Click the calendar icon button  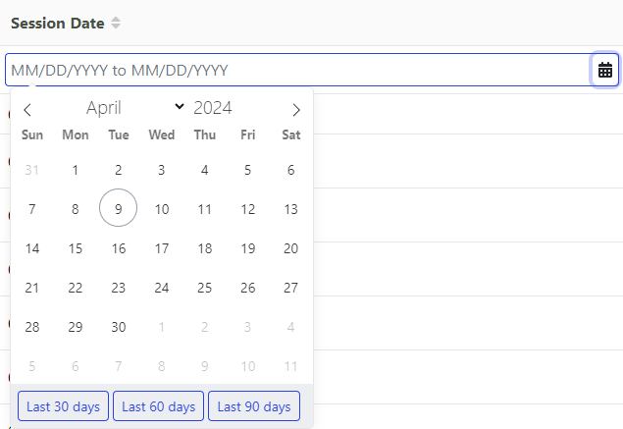click(x=605, y=70)
